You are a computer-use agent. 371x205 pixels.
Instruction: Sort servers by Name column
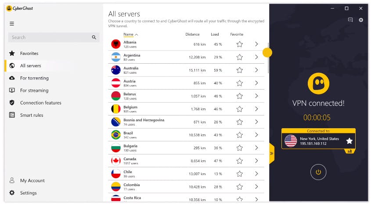tap(130, 34)
